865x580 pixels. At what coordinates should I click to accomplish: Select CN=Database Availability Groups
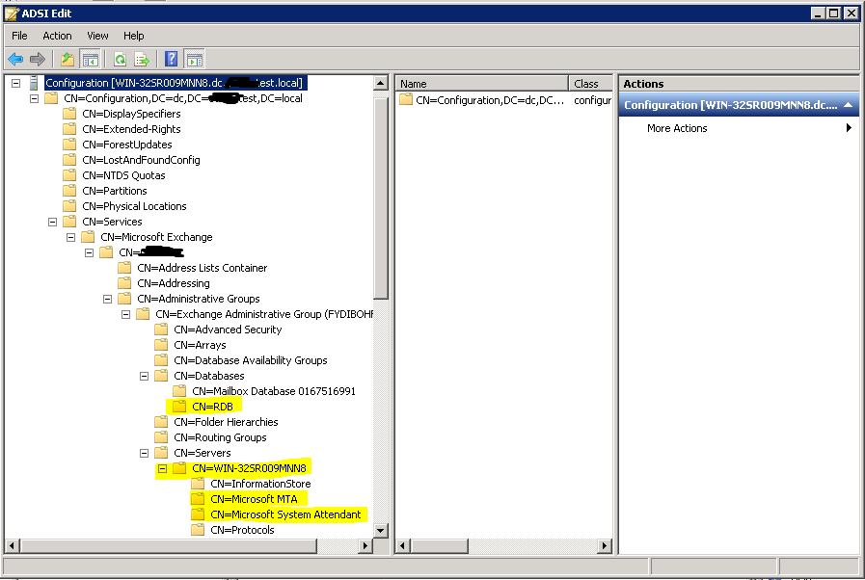251,361
